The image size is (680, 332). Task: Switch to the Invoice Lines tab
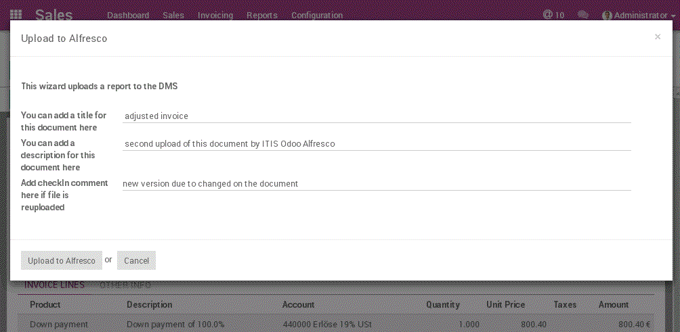coord(54,285)
